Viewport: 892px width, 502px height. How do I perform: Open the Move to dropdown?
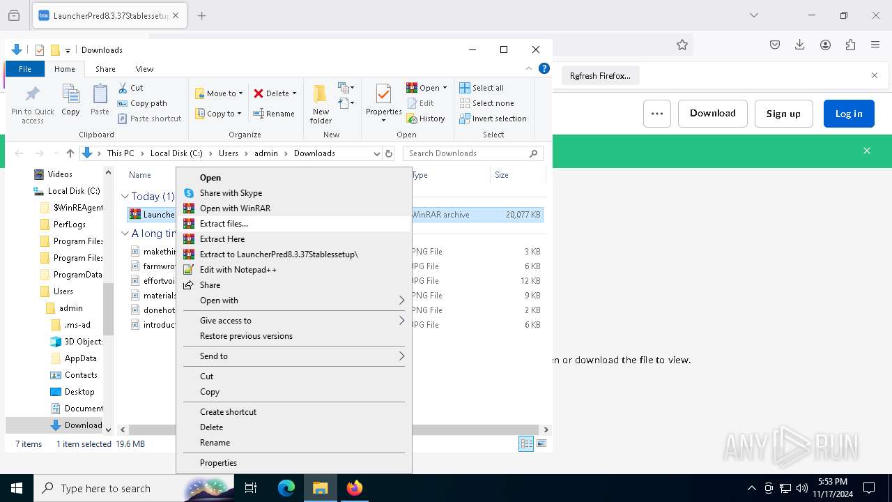click(x=219, y=93)
